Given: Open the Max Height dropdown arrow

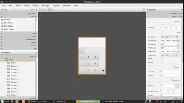Looking at the screenshot, I should pos(179,55).
